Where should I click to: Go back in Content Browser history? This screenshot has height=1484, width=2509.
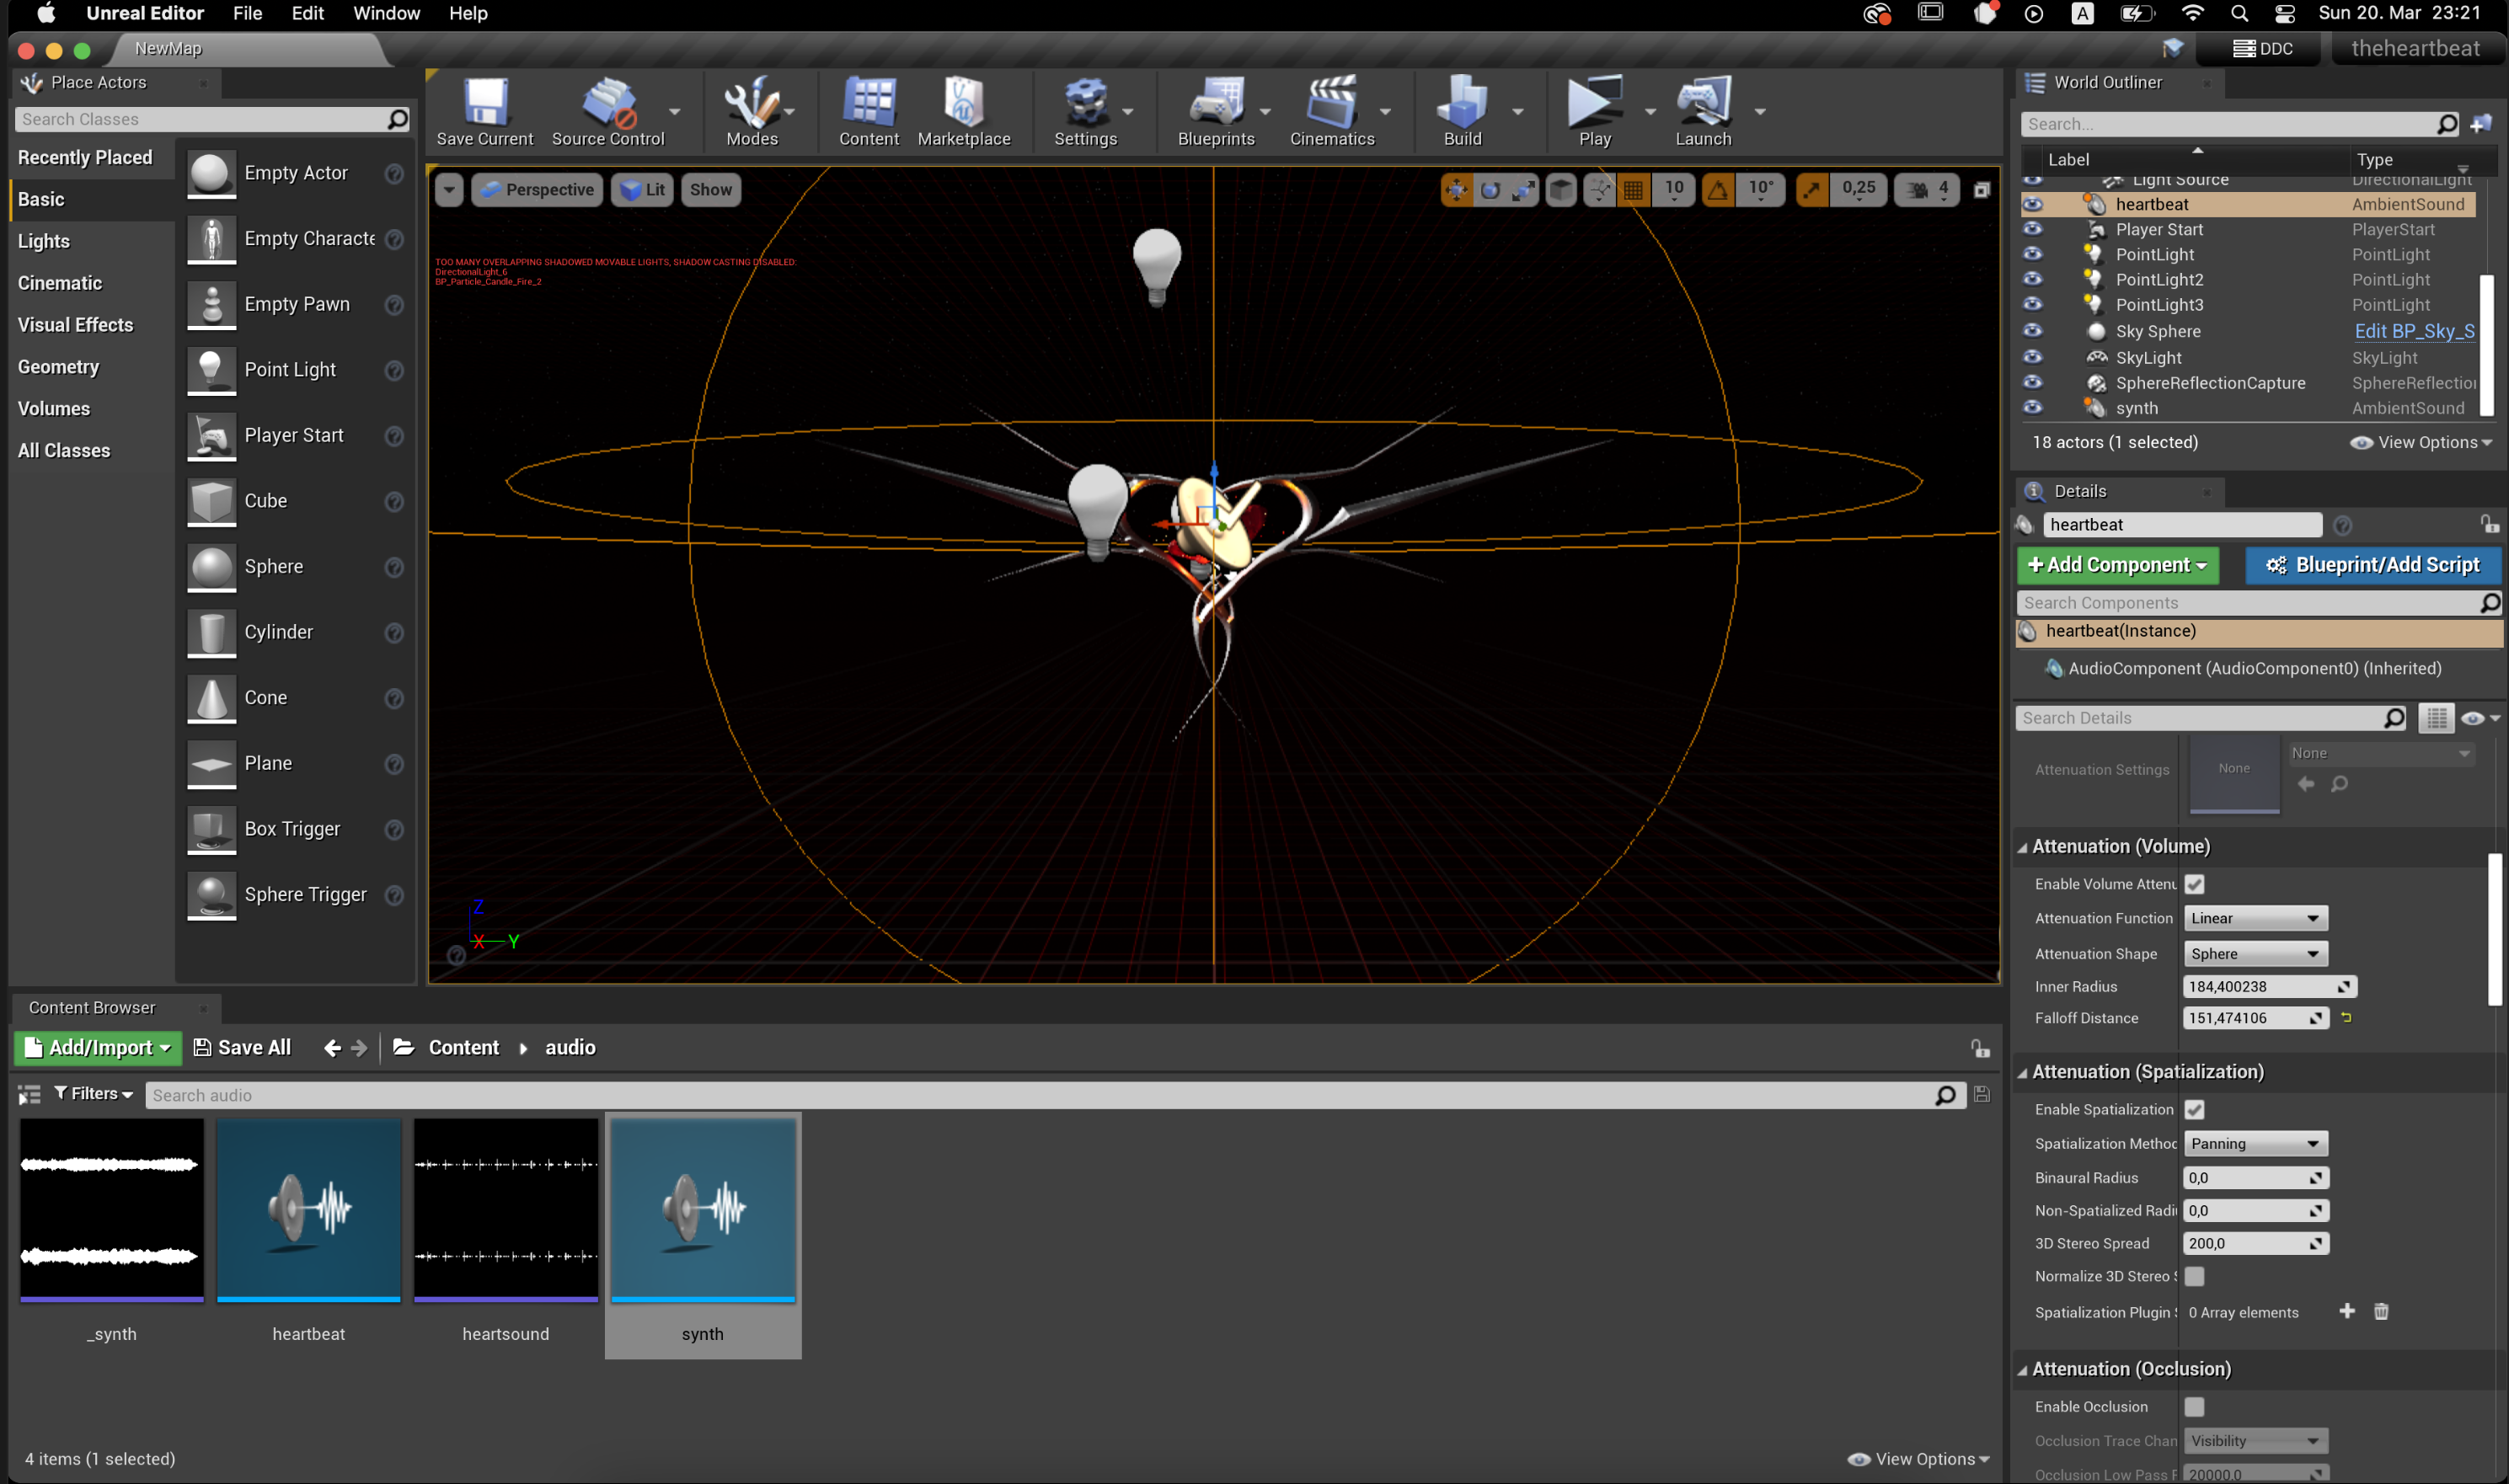point(332,1047)
